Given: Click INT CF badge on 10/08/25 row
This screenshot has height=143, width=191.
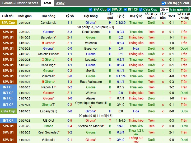Looking at the screenshot, I should [8, 87].
